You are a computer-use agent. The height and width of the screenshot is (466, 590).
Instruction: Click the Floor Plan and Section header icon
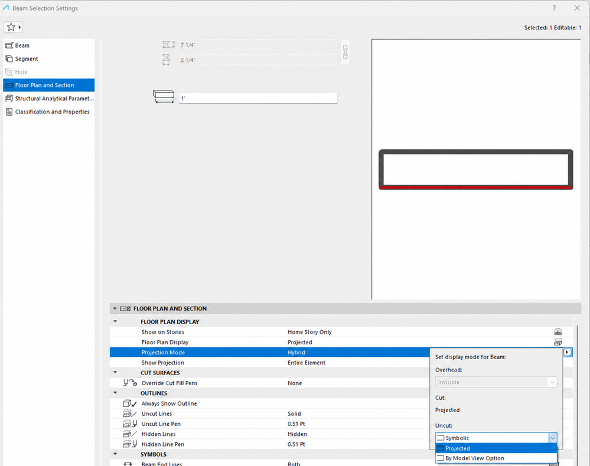click(125, 309)
